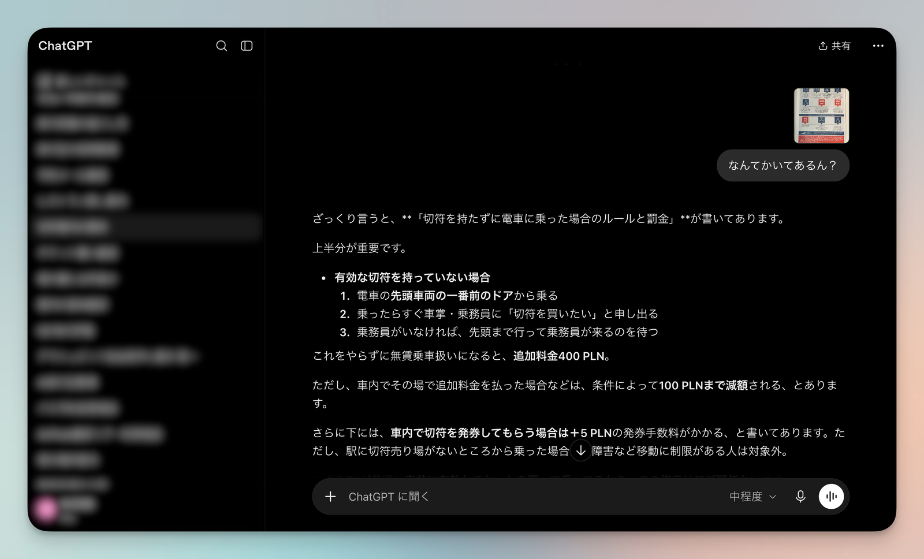924x559 pixels.
Task: Click the ChatGPT title in sidebar
Action: pyautogui.click(x=65, y=46)
